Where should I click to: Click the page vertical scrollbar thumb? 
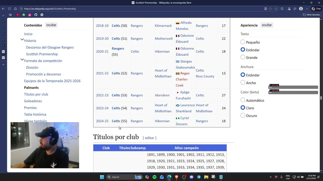321,98
